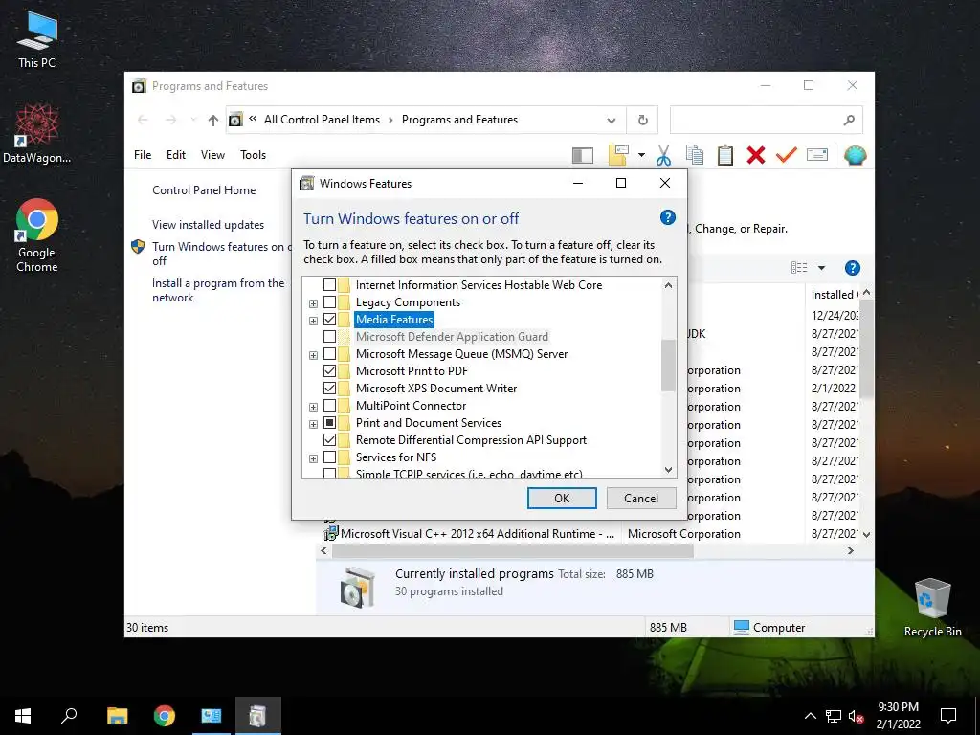Image resolution: width=980 pixels, height=735 pixels.
Task: Uncheck Remote Differential Compression API Support
Action: point(329,440)
